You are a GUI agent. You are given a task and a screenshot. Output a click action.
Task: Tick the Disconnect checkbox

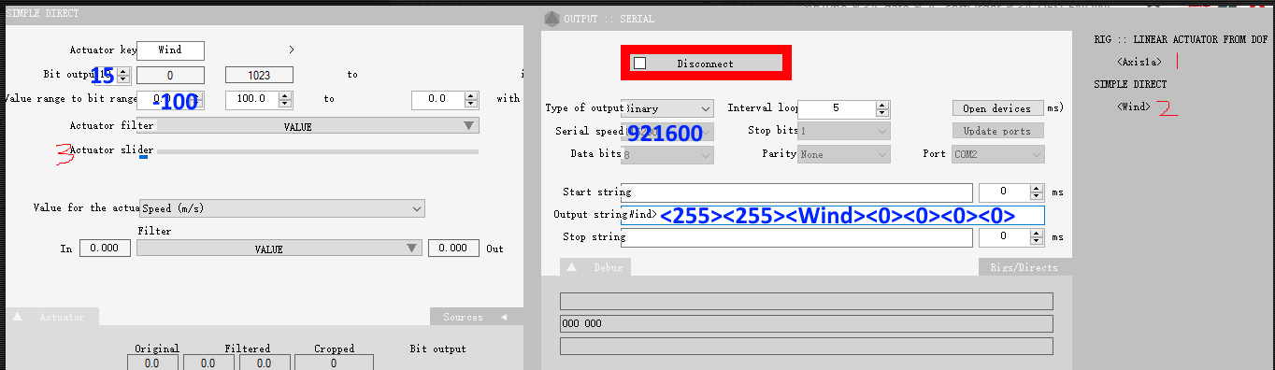(x=640, y=64)
